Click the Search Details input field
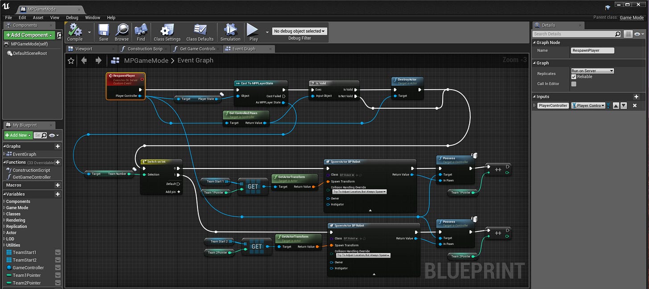This screenshot has width=649, height=289. [574, 34]
